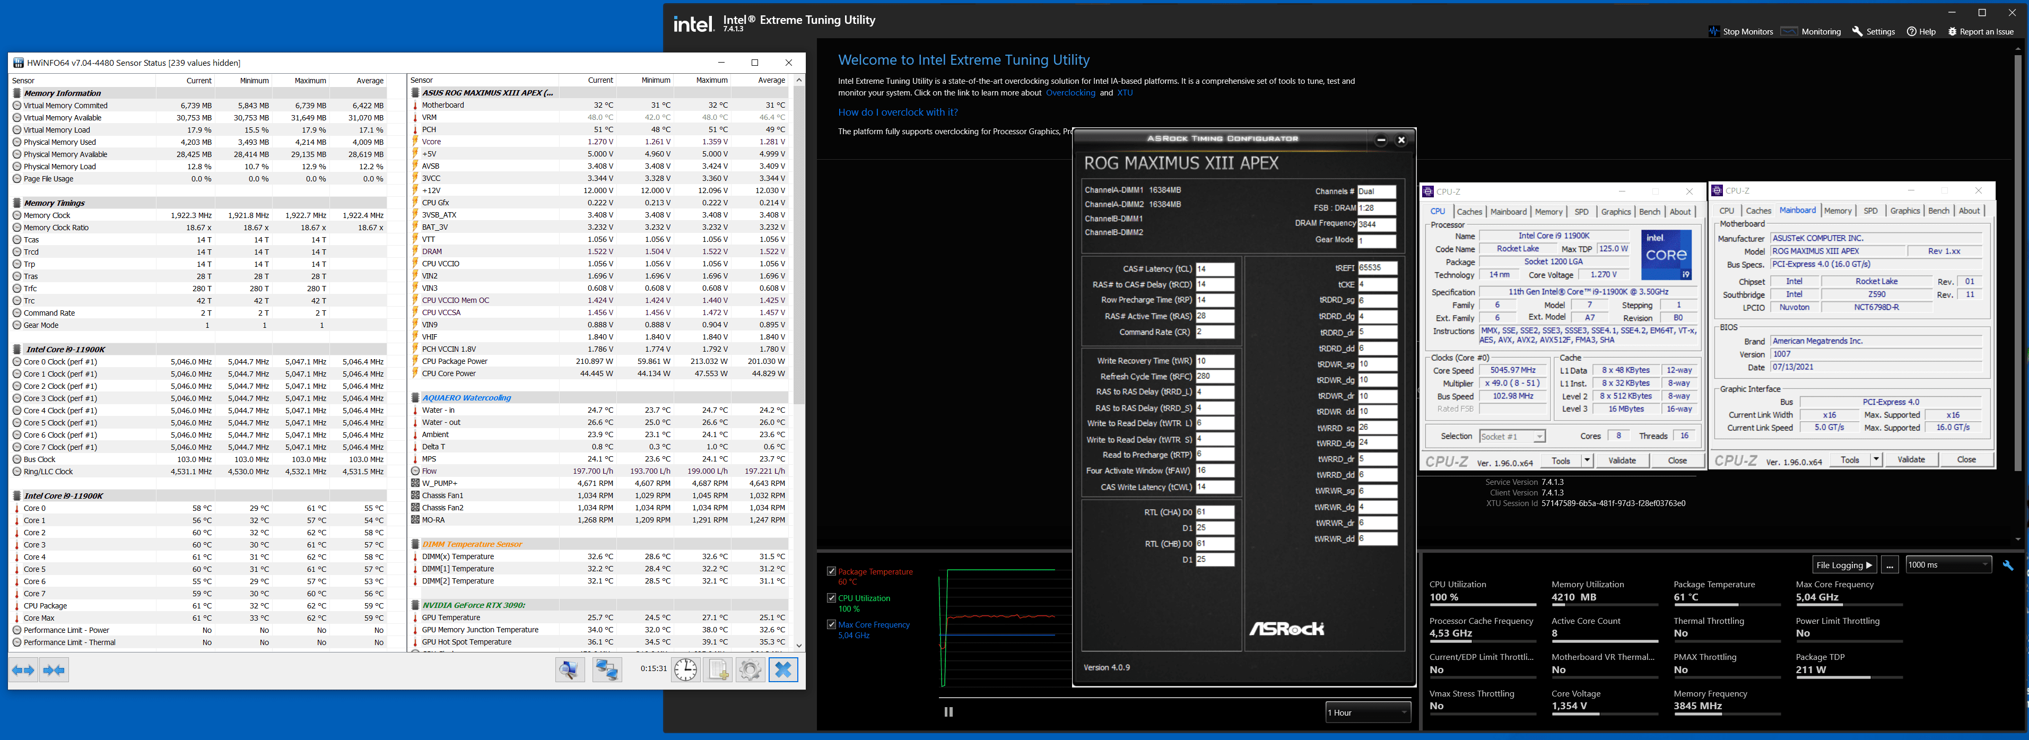Follow the Overclocking link in XTU welcome text
Viewport: 2029px width, 740px height.
click(x=1069, y=93)
